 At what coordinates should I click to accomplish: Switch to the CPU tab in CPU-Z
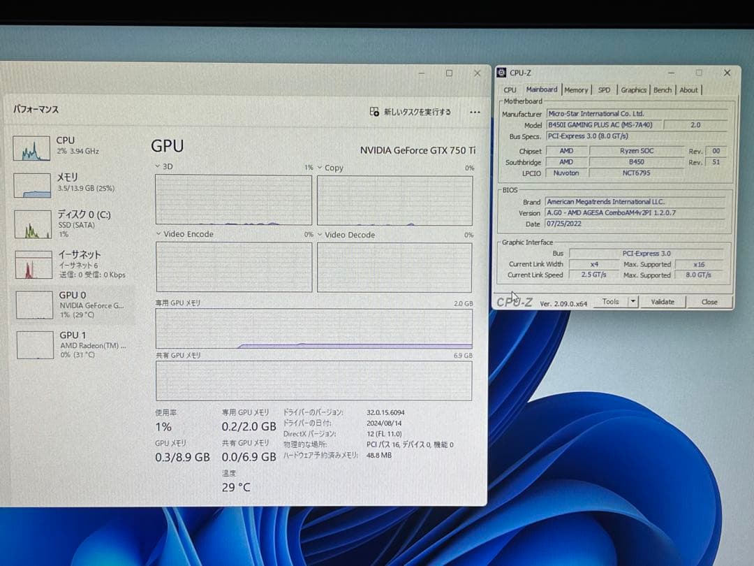(x=509, y=89)
